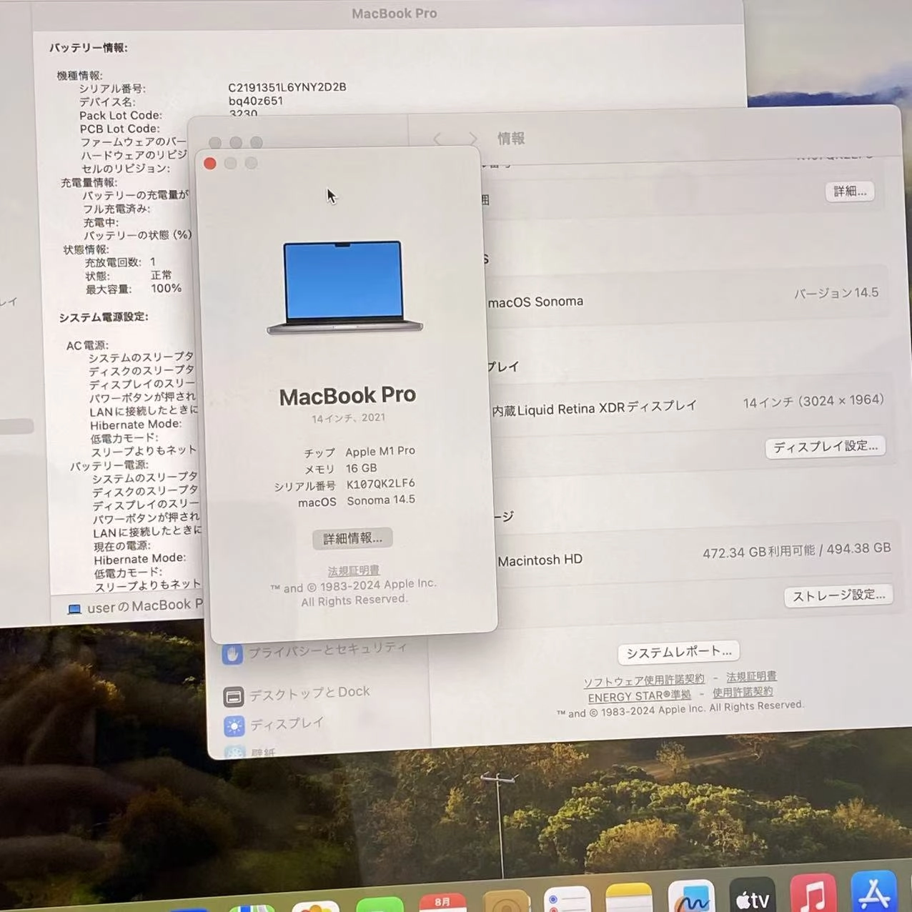This screenshot has width=912, height=912.
Task: Open the 使用許諾契約 link
Action: (x=743, y=692)
